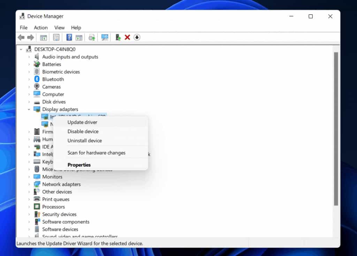Click the Forward navigation arrow
Screen dimensions: 357x256
30,37
